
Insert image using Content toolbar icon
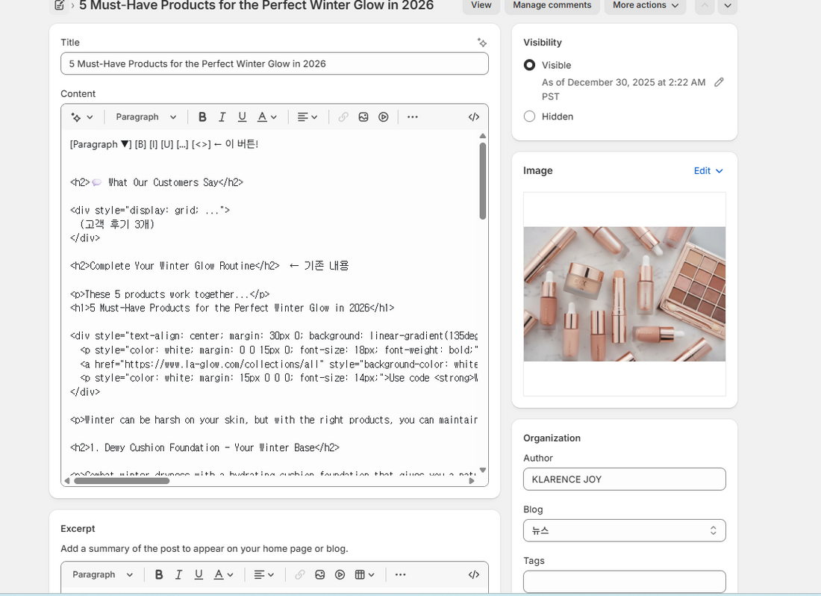363,117
